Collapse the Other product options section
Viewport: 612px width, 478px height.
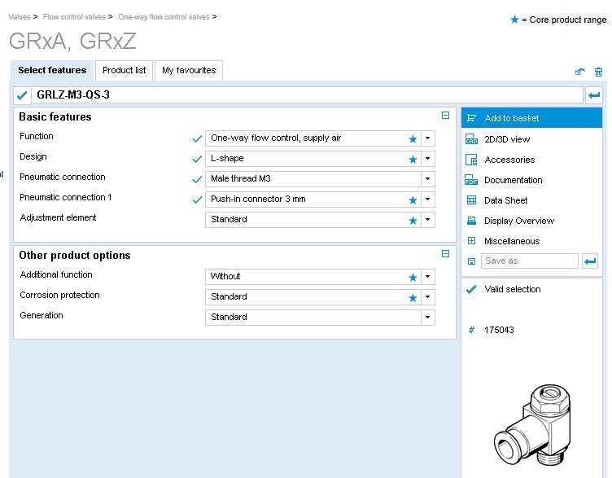tap(445, 254)
